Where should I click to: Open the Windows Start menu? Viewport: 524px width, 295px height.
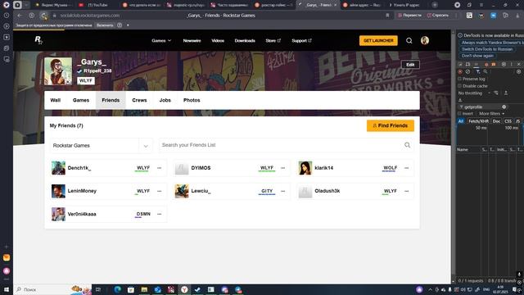tap(7, 289)
